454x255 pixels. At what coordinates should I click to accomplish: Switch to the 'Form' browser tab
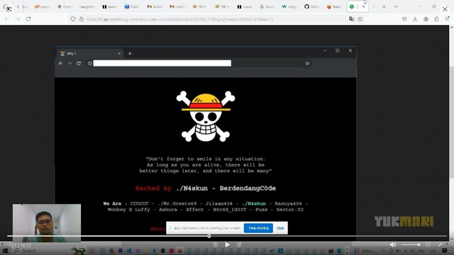pyautogui.click(x=65, y=7)
